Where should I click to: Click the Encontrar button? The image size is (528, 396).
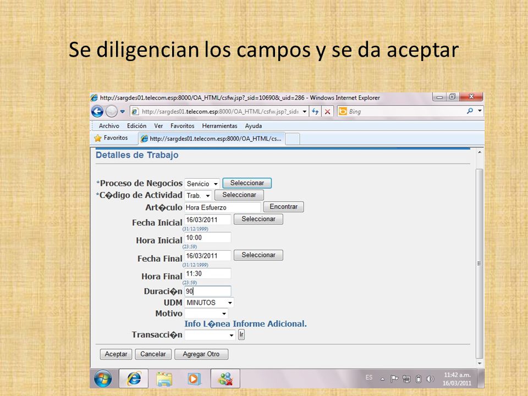284,207
